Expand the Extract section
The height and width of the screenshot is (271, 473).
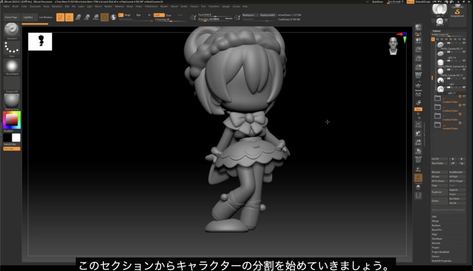click(435, 257)
